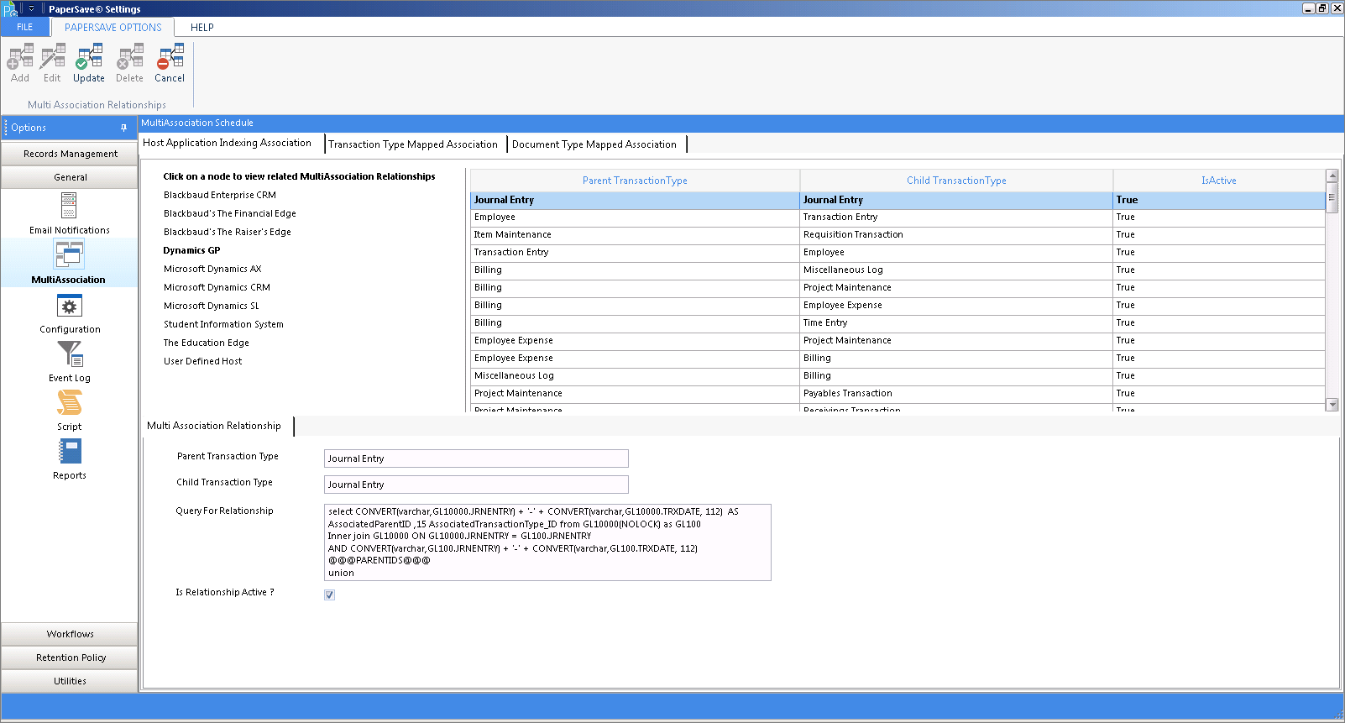This screenshot has height=723, width=1345.
Task: Click the Query For Relationship text box
Action: click(547, 542)
